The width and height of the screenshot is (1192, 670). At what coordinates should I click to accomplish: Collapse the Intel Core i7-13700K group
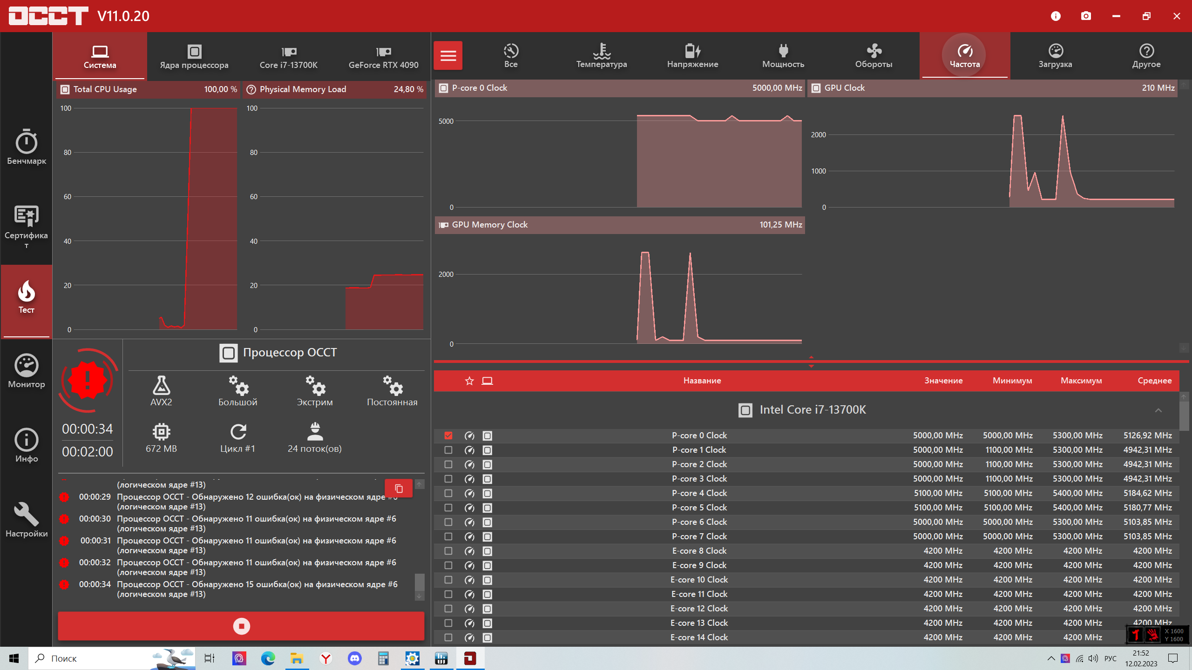[1158, 410]
